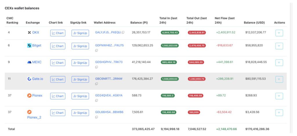
Task: Copy OKX wallet address icon
Action: (123, 32)
